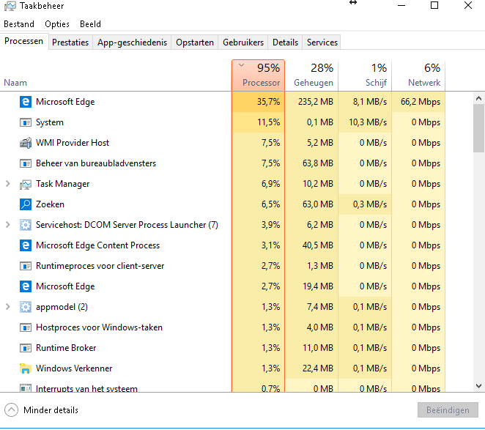Click the Runtimeproces voor client-server icon
Viewport: 485px width, 430px height.
tap(26, 266)
